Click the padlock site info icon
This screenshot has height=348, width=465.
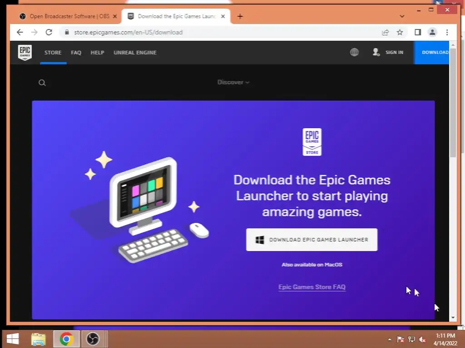tap(67, 32)
